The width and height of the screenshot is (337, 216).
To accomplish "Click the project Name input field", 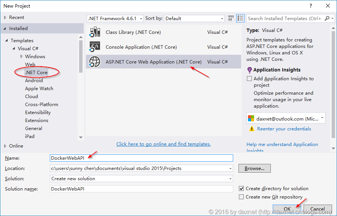I will point(141,158).
